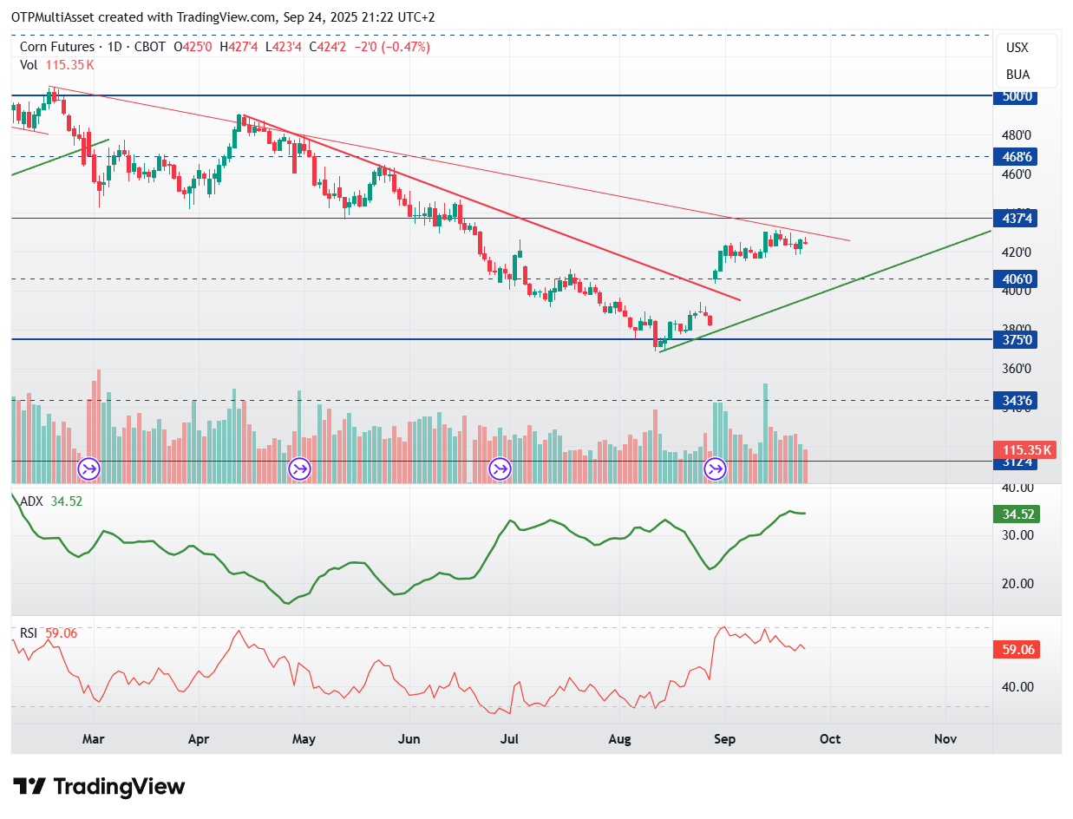This screenshot has height=819, width=1073.
Task: Click the Apr label on time axis
Action: (x=199, y=739)
